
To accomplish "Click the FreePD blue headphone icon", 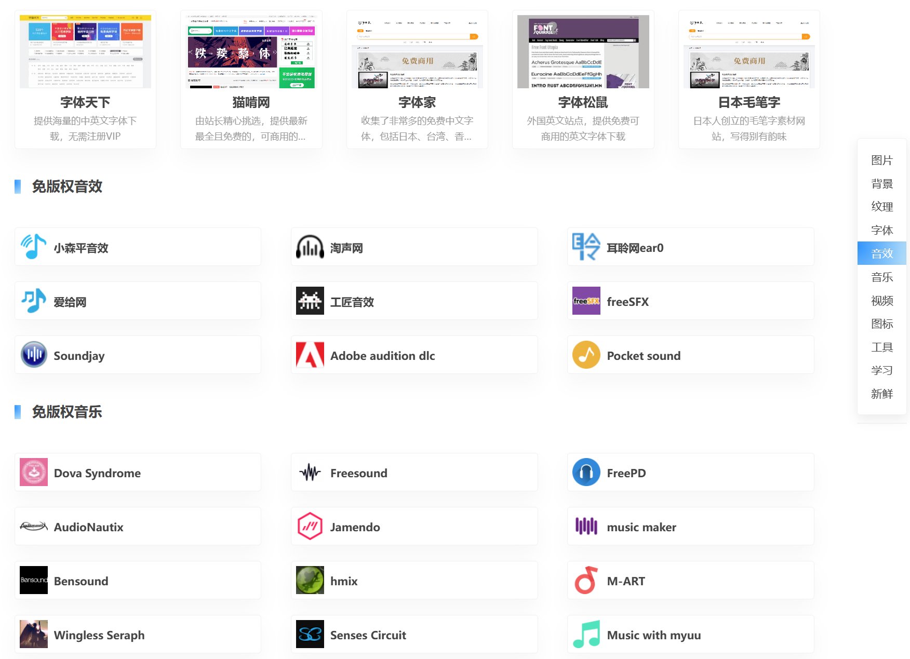I will (x=586, y=473).
